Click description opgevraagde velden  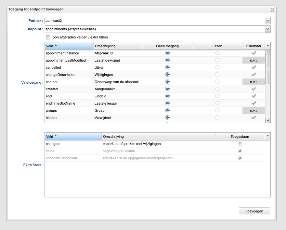click(119, 151)
